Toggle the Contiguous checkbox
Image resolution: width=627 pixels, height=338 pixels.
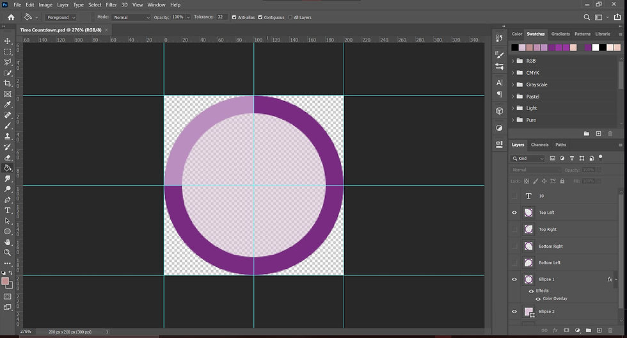tap(260, 17)
